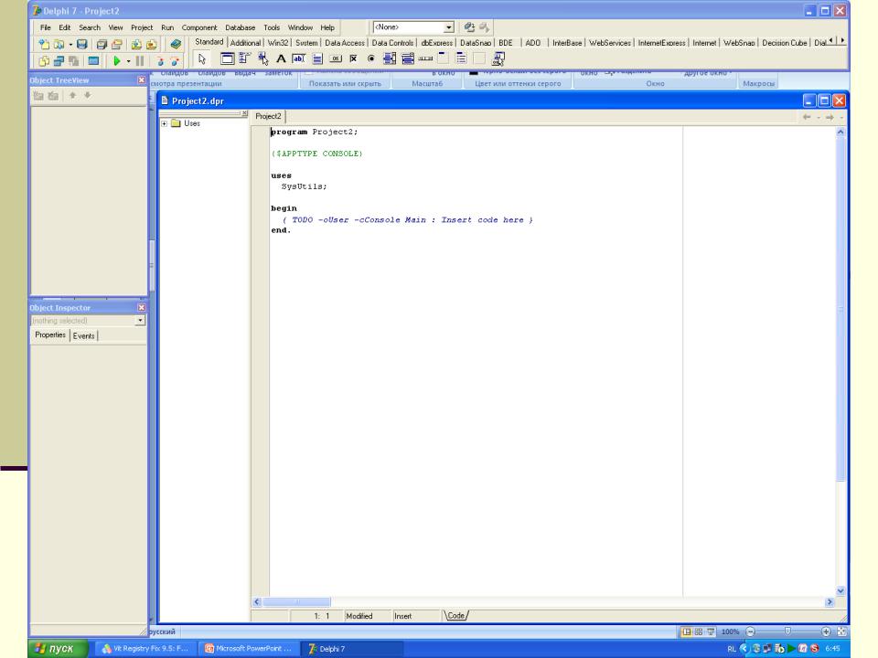878x658 pixels.
Task: Select the Label component (letter A)
Action: pyautogui.click(x=281, y=58)
